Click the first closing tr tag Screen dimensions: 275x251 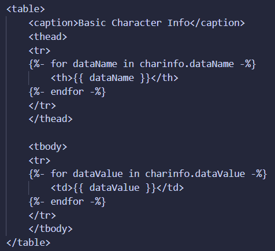click(x=42, y=105)
